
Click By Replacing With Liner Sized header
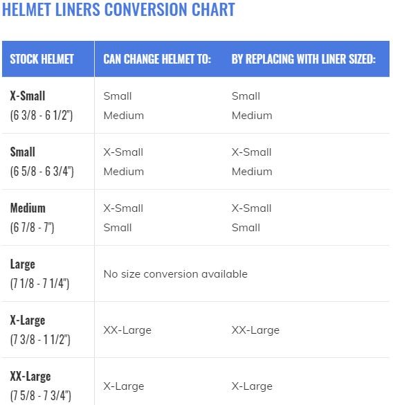(304, 59)
